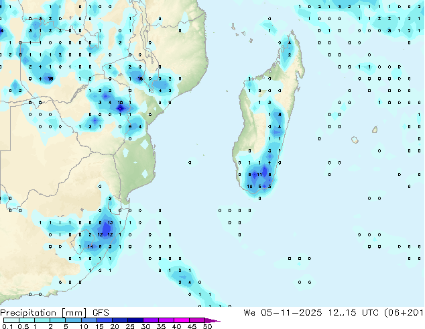425x329 pixels.
Task: Click the '[mm]' unit label
Action: click(x=74, y=313)
